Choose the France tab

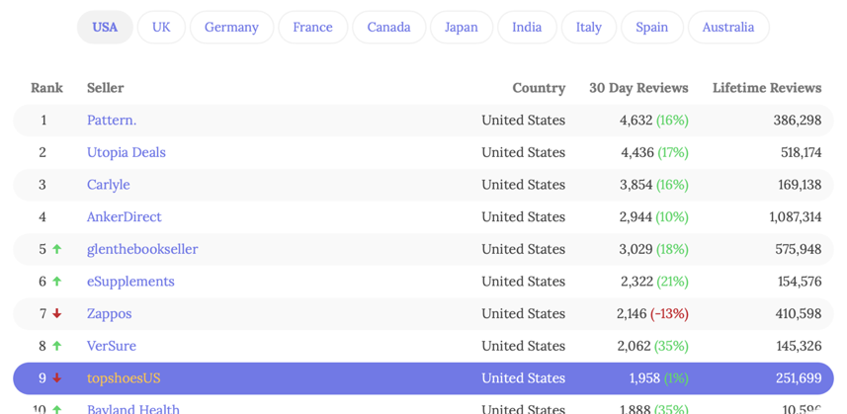(x=312, y=28)
